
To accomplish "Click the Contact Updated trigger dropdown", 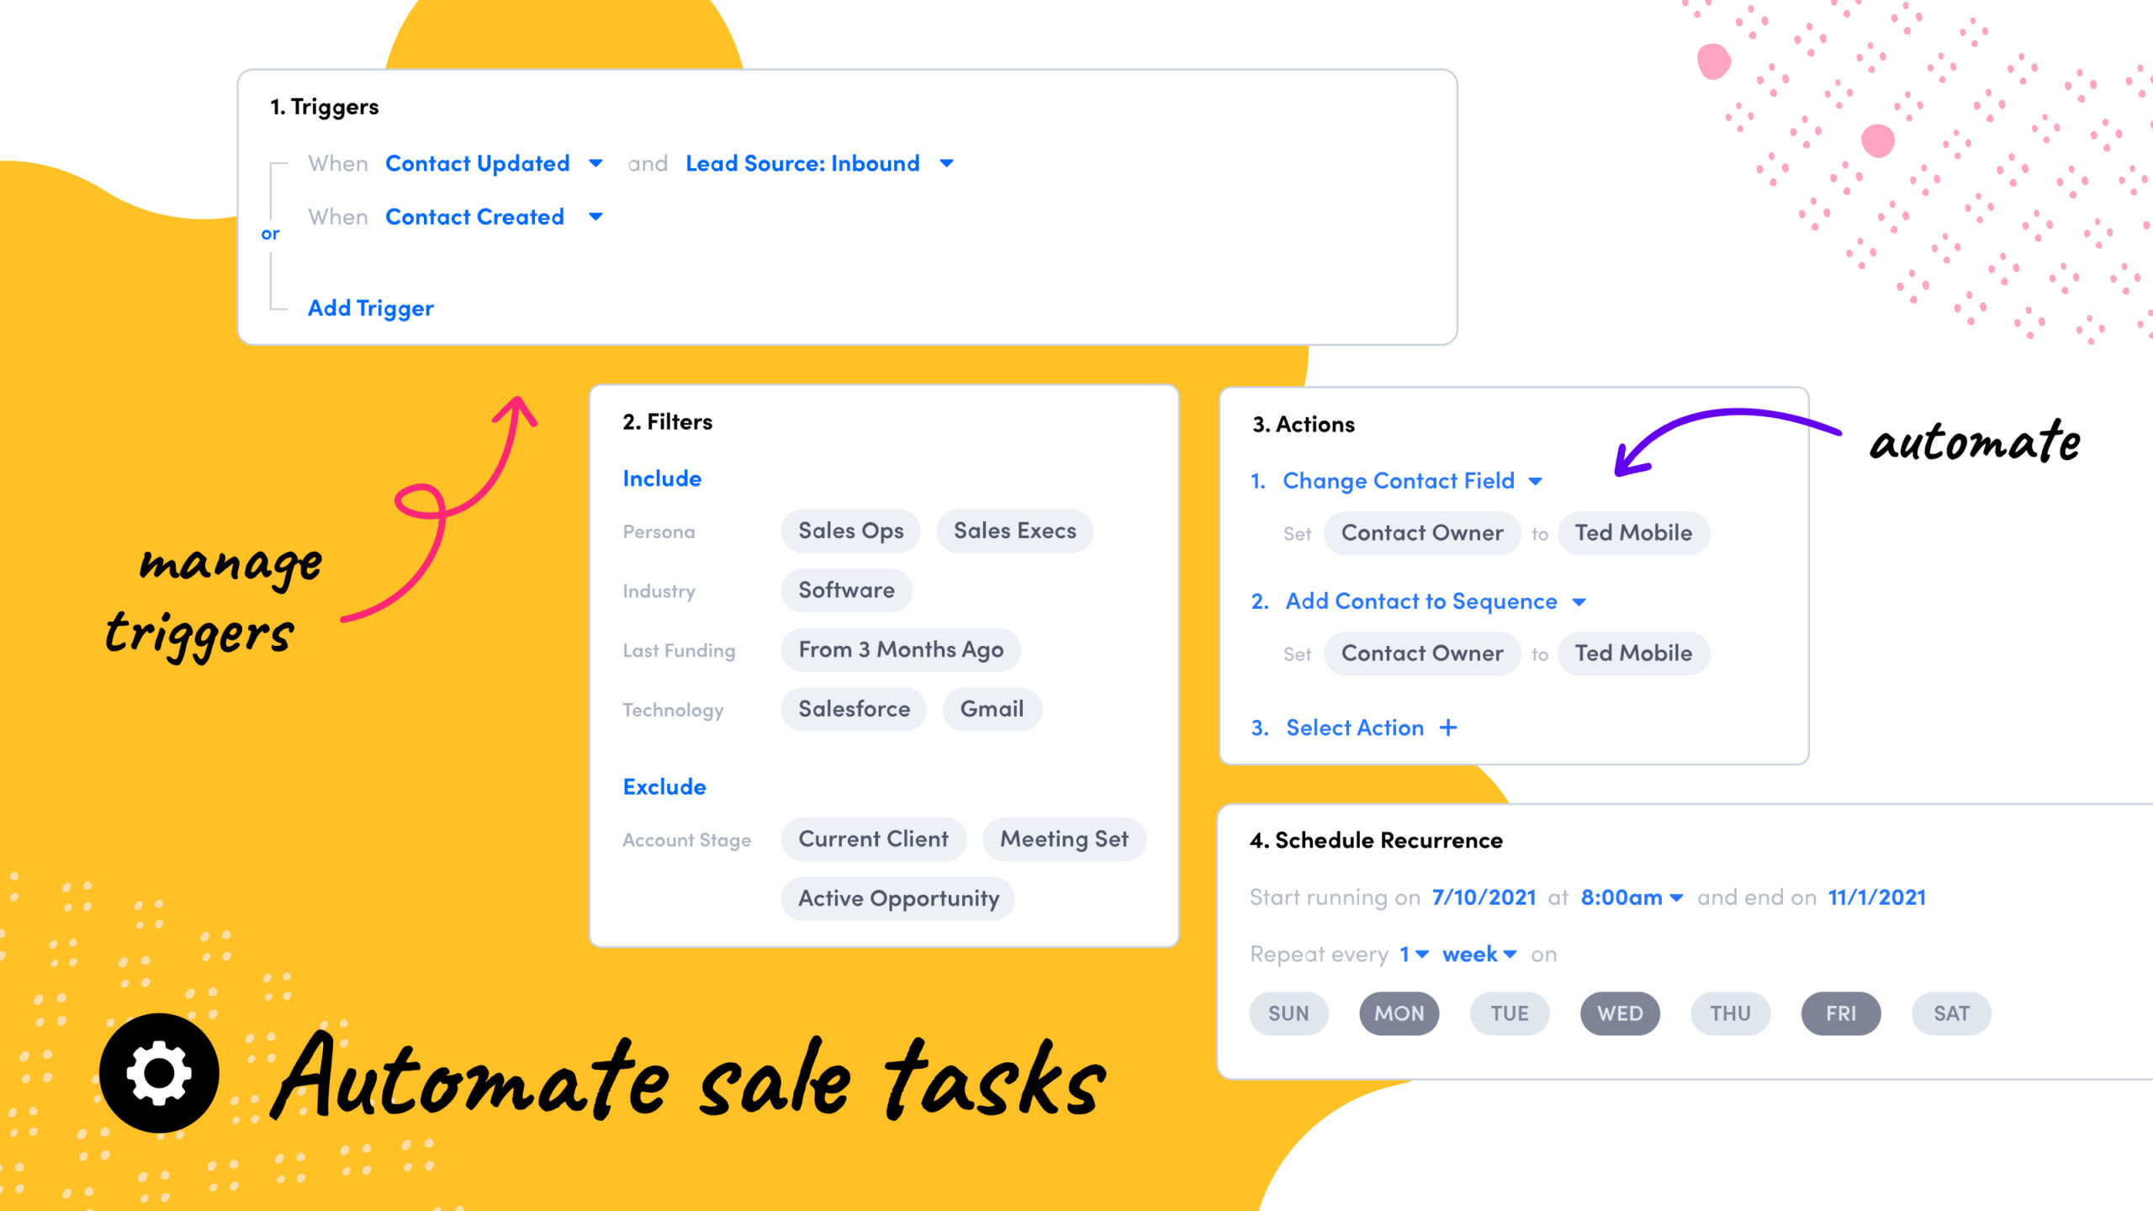I will pyautogui.click(x=599, y=162).
